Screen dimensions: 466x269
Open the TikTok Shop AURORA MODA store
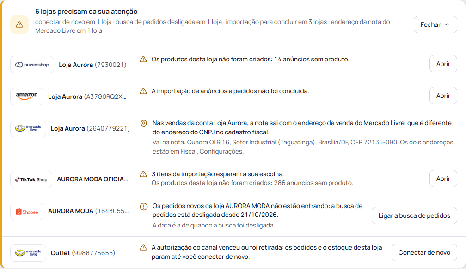[443, 179]
